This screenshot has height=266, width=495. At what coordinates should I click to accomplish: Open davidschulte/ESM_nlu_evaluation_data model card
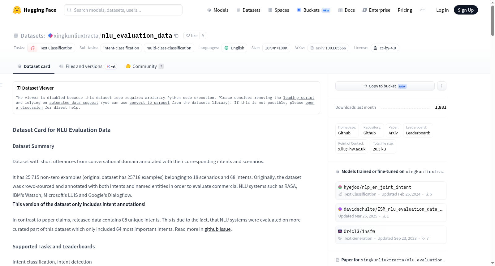391,212
